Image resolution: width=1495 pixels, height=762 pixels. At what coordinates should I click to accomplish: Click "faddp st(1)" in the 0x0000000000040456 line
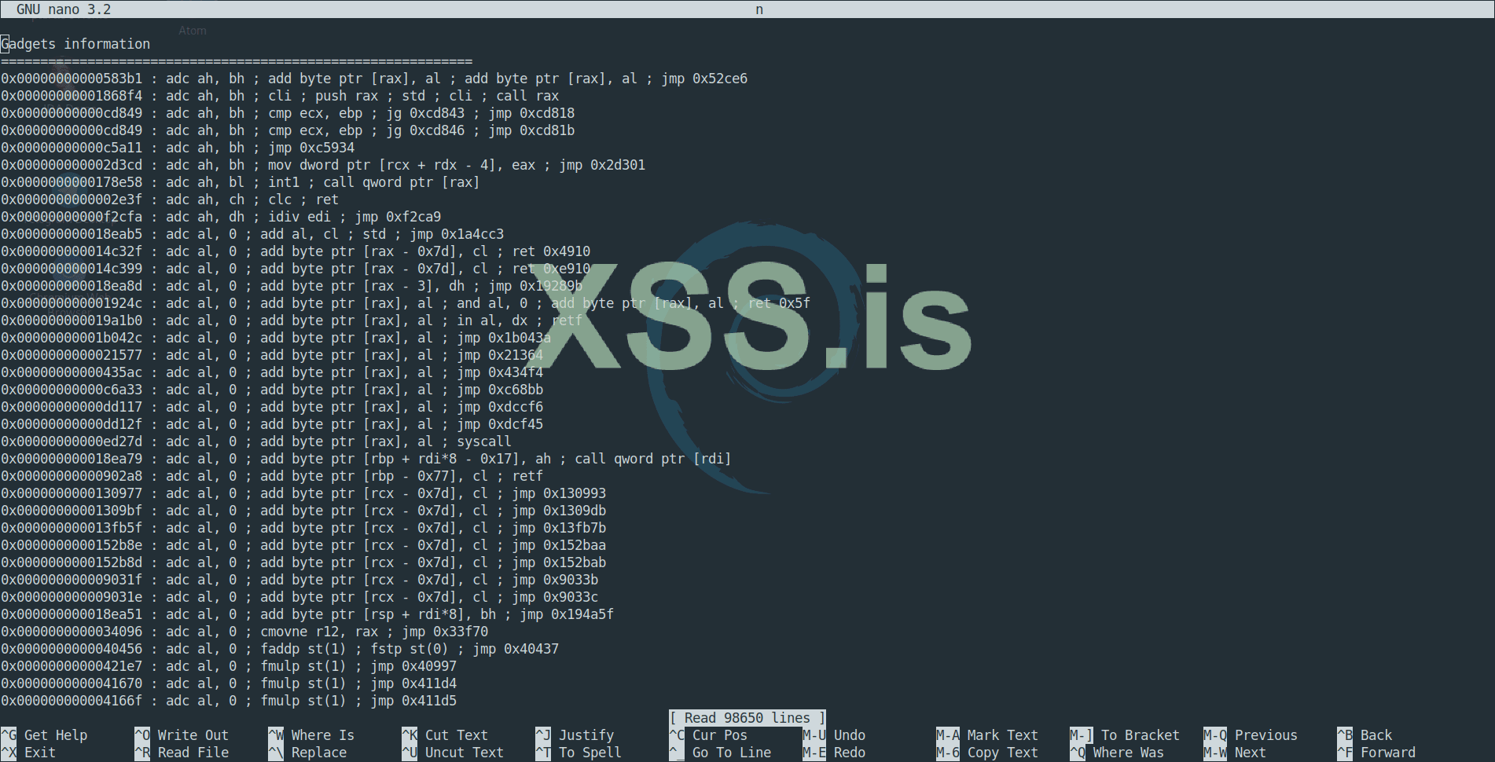pyautogui.click(x=303, y=649)
